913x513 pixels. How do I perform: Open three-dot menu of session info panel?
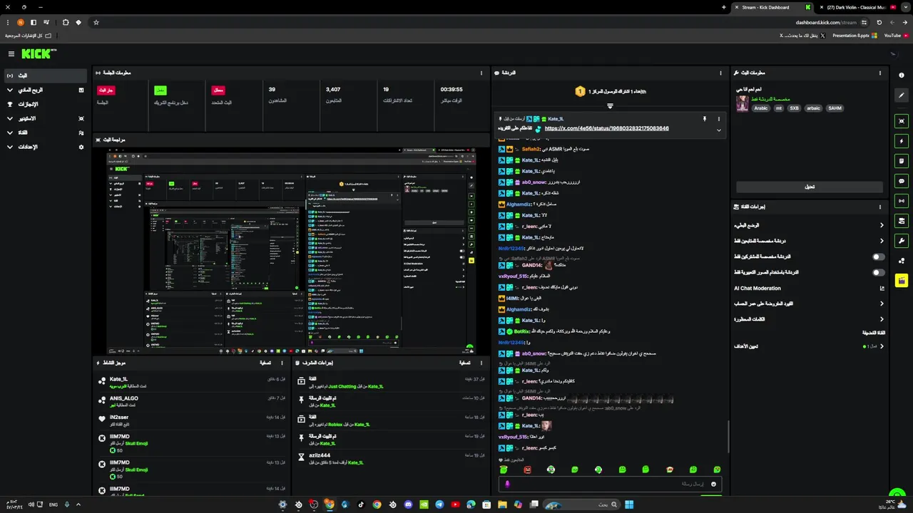pyautogui.click(x=481, y=73)
